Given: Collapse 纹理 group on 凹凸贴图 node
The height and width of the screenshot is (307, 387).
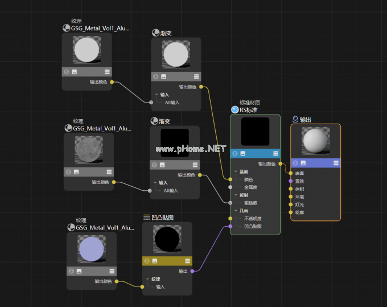Looking at the screenshot, I should 147,279.
